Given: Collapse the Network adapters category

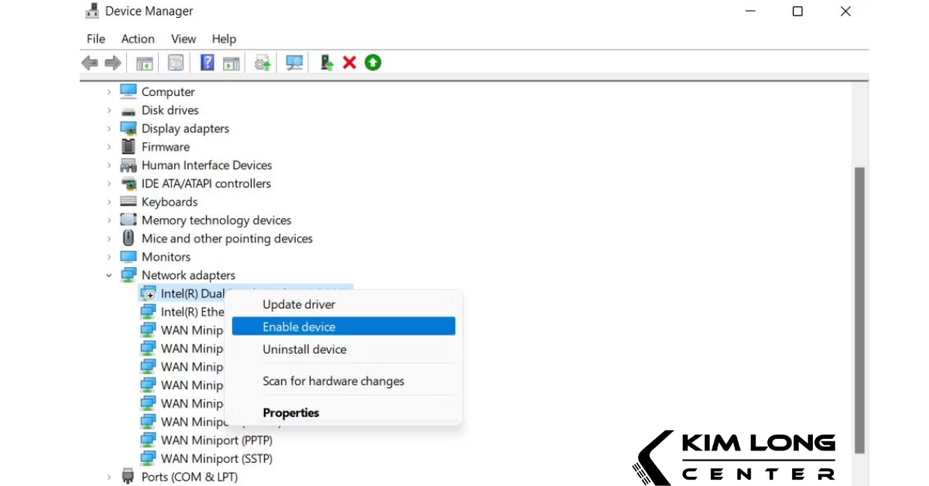Looking at the screenshot, I should click(x=109, y=276).
